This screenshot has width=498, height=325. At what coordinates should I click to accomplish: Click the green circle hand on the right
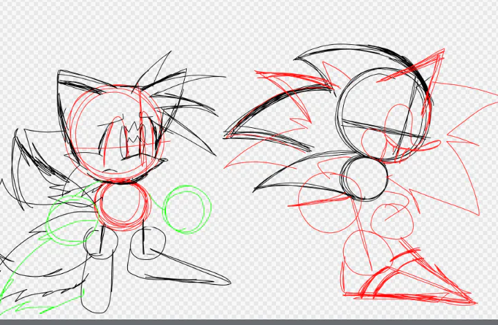(187, 210)
